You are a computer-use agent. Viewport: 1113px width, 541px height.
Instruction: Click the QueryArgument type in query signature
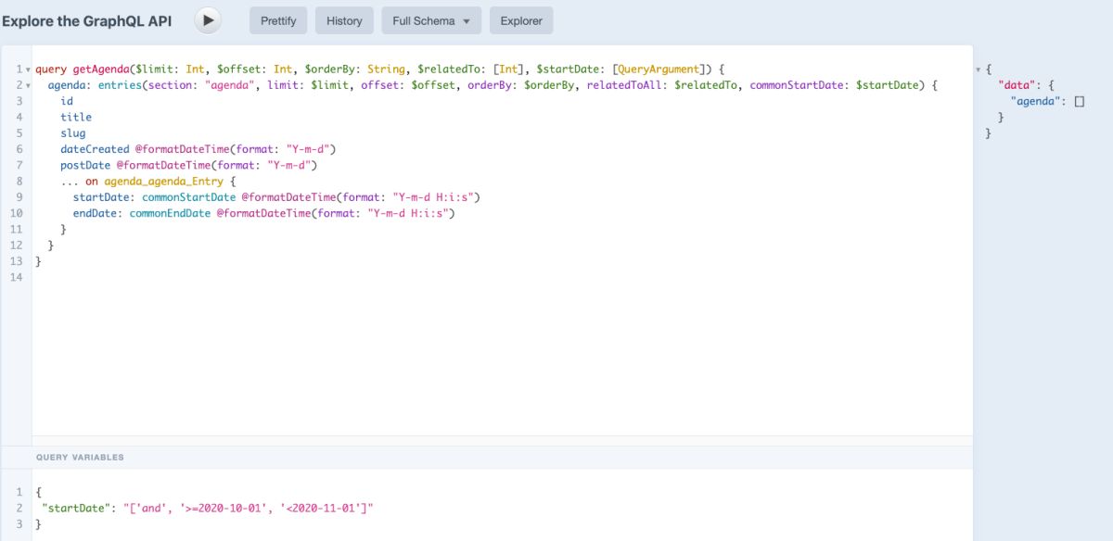click(658, 69)
